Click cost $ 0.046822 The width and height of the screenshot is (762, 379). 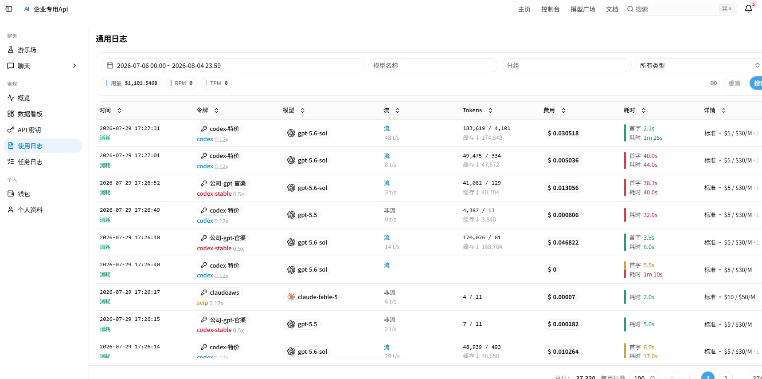(563, 242)
